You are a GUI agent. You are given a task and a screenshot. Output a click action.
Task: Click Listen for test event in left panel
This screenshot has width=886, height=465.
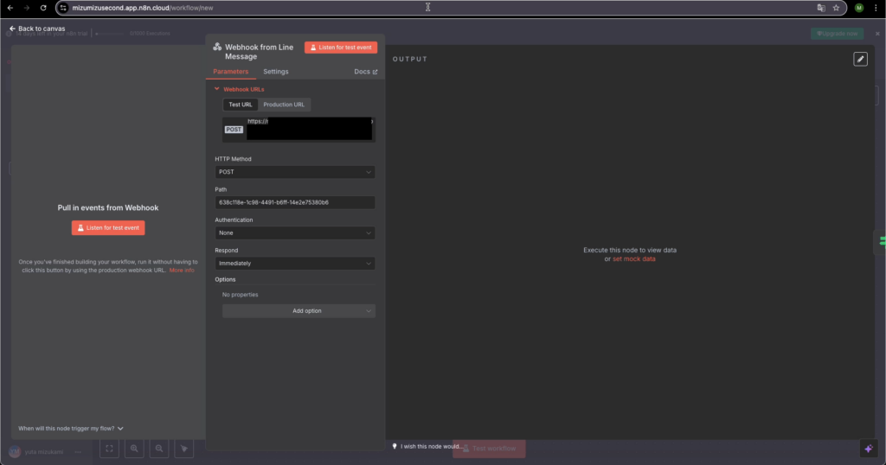(x=108, y=227)
